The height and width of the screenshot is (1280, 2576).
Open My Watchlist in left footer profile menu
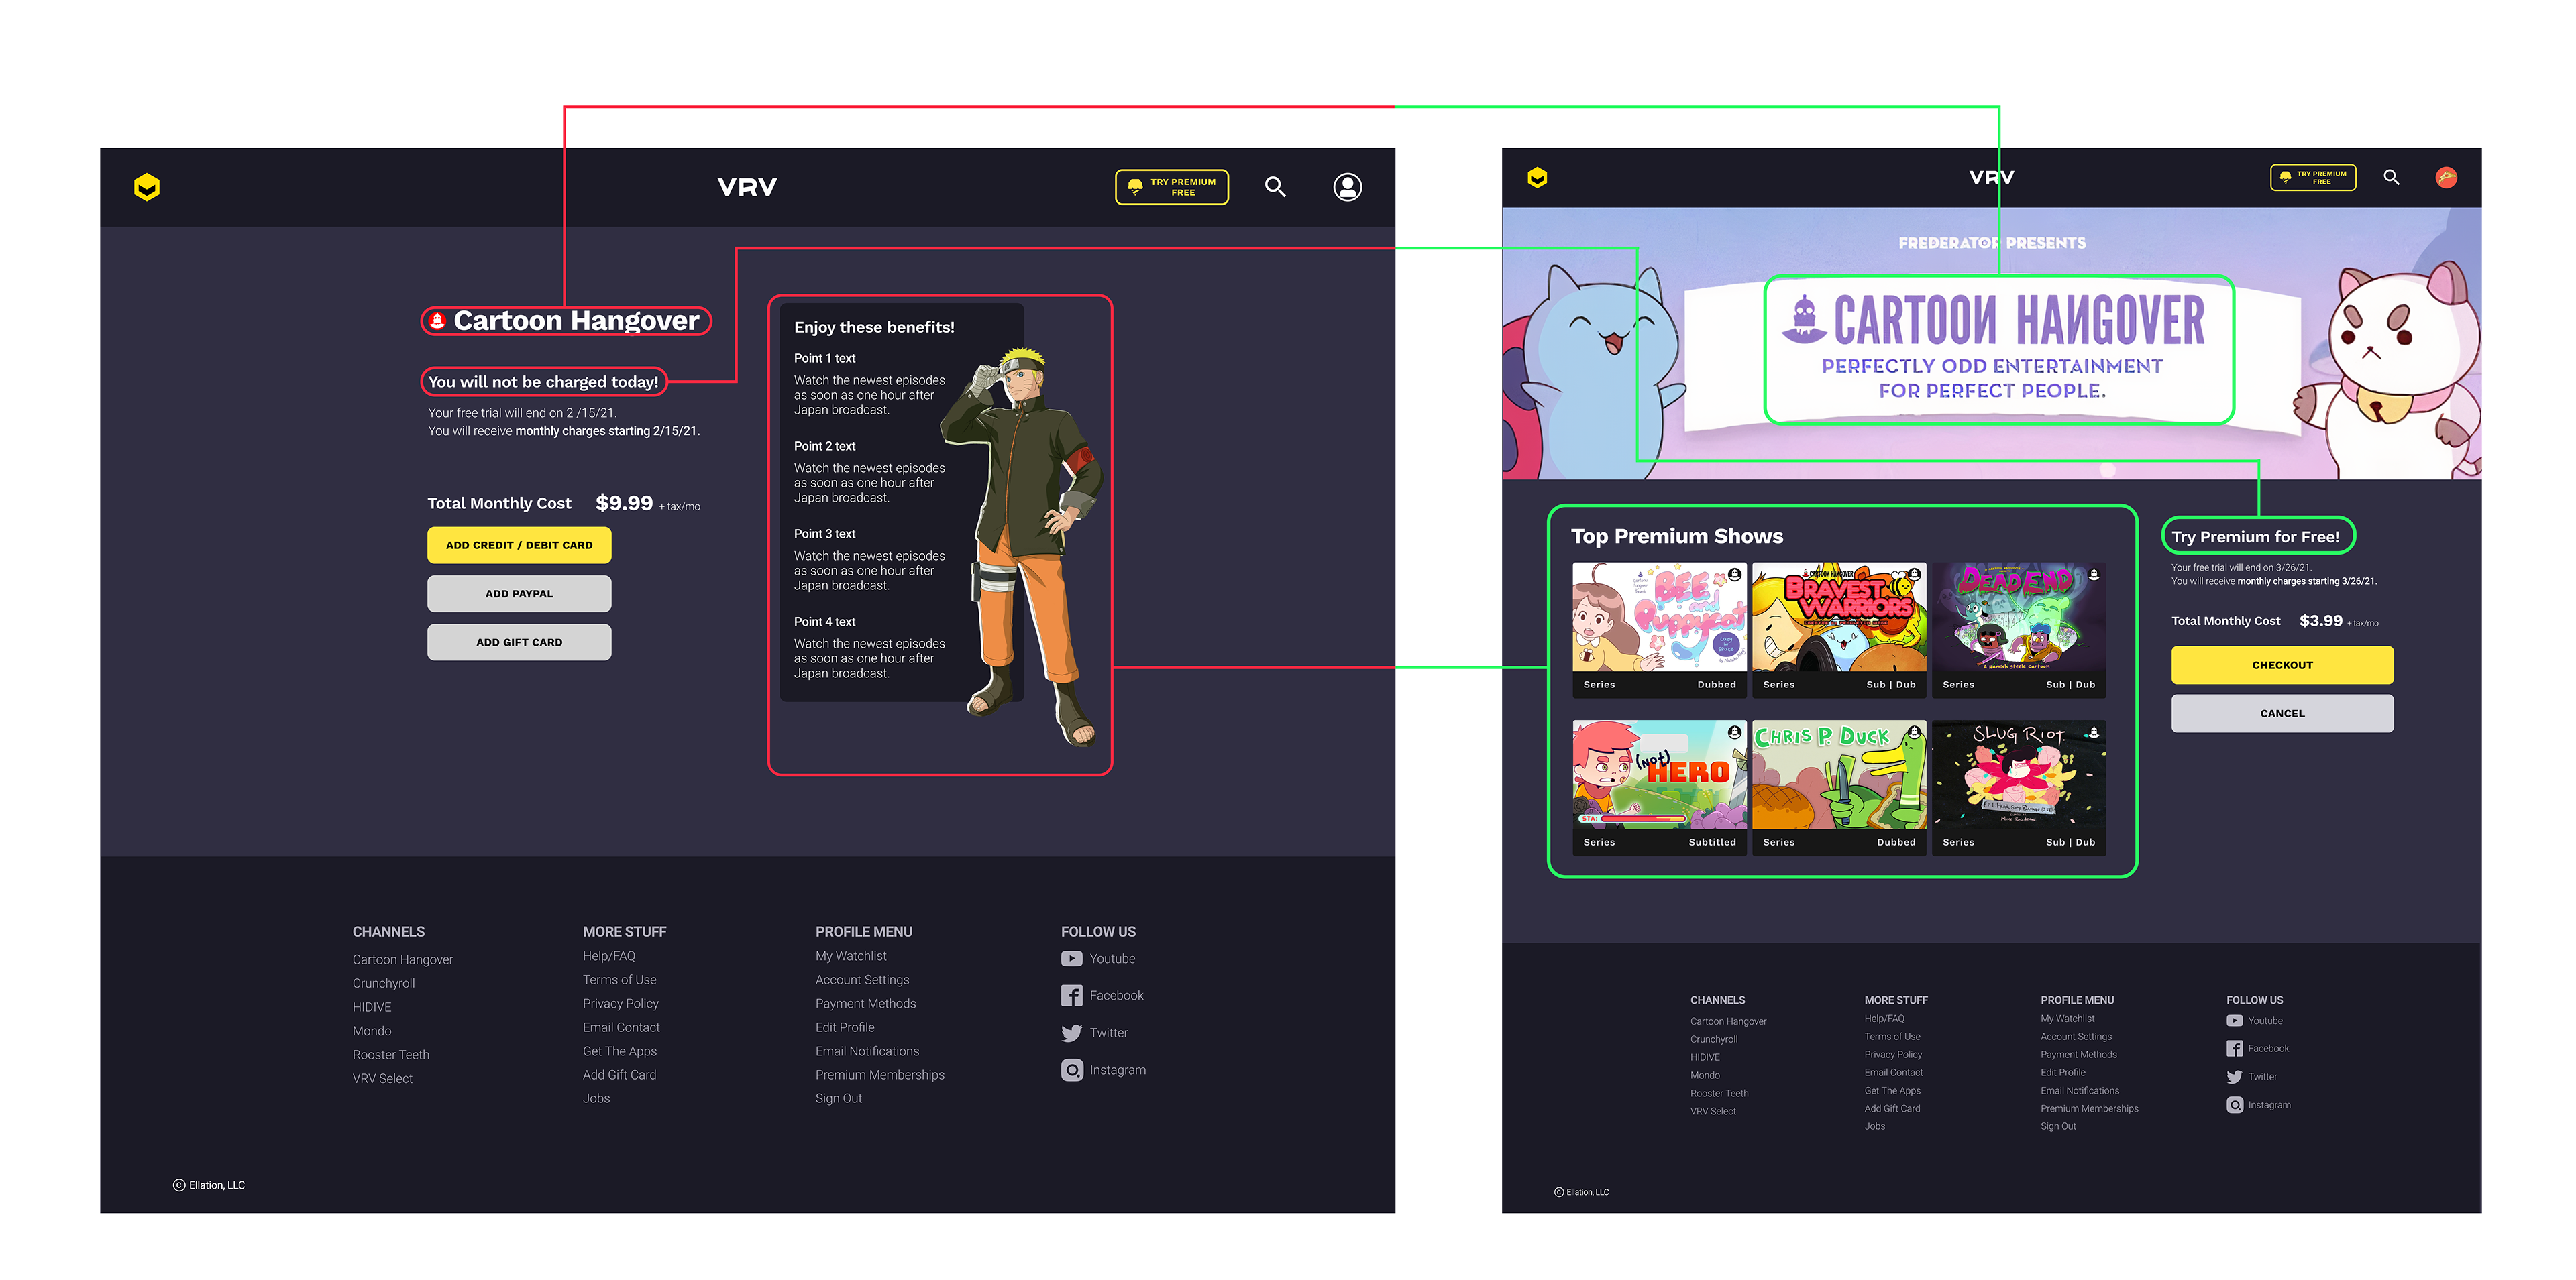(x=850, y=956)
